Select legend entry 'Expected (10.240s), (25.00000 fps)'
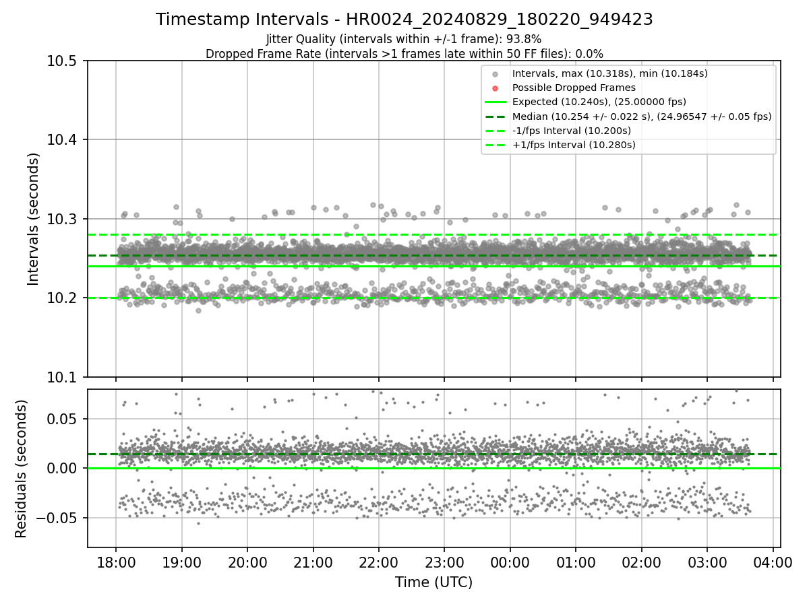Screen dimensions: 809x606 pos(599,102)
